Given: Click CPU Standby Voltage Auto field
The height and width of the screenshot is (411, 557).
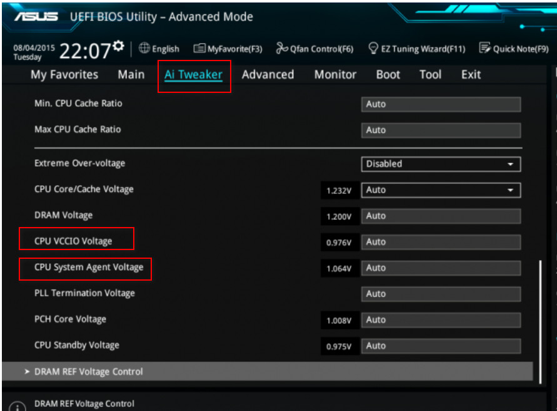Looking at the screenshot, I should pos(441,346).
